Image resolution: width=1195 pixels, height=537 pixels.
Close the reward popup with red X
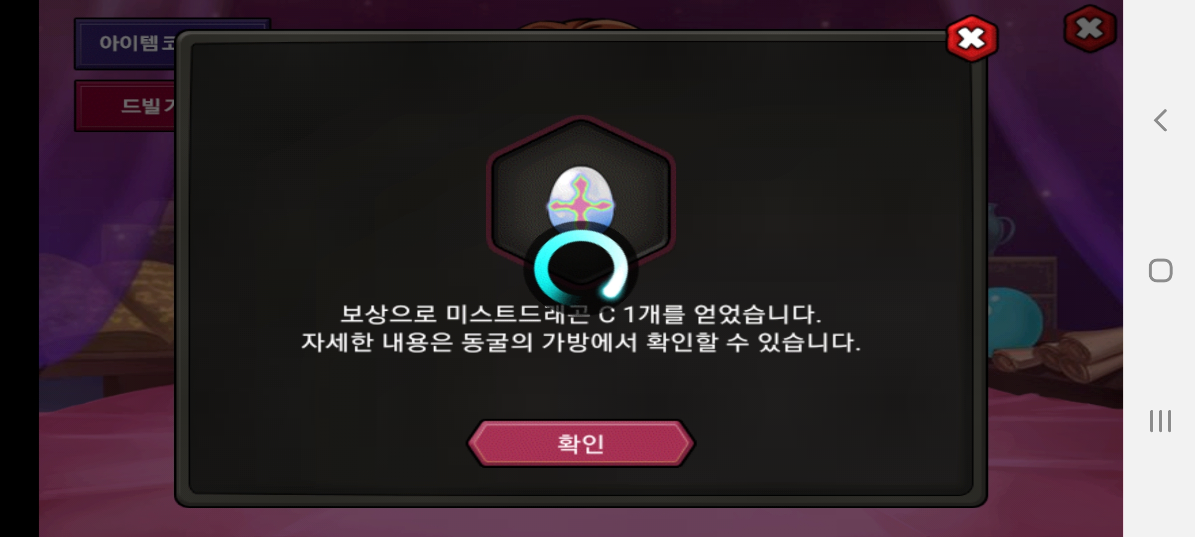pyautogui.click(x=972, y=38)
